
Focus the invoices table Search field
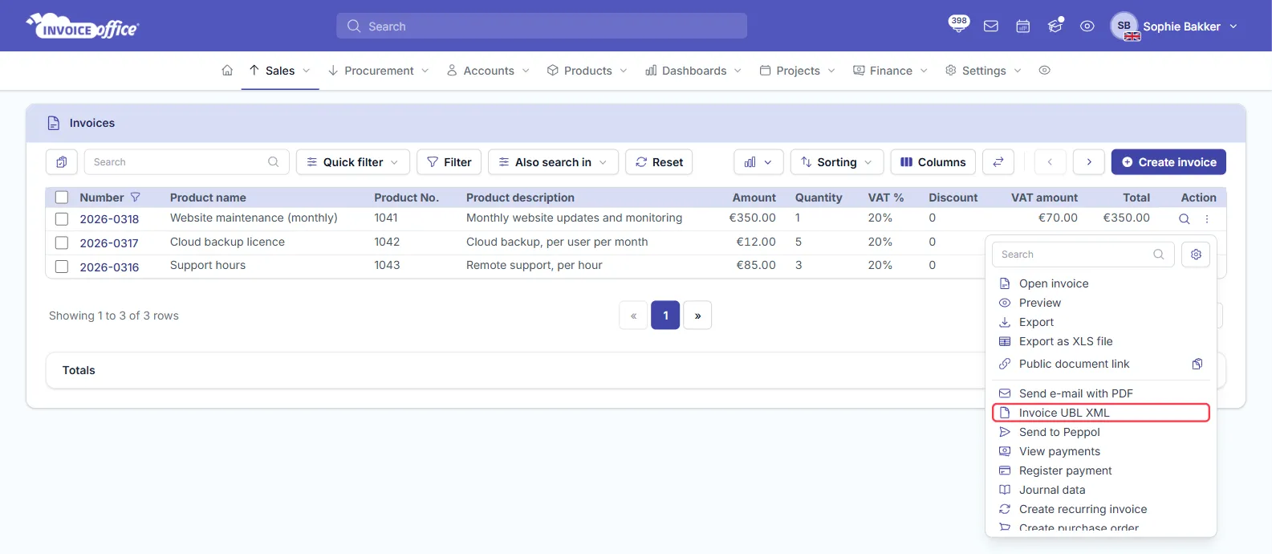tap(186, 162)
